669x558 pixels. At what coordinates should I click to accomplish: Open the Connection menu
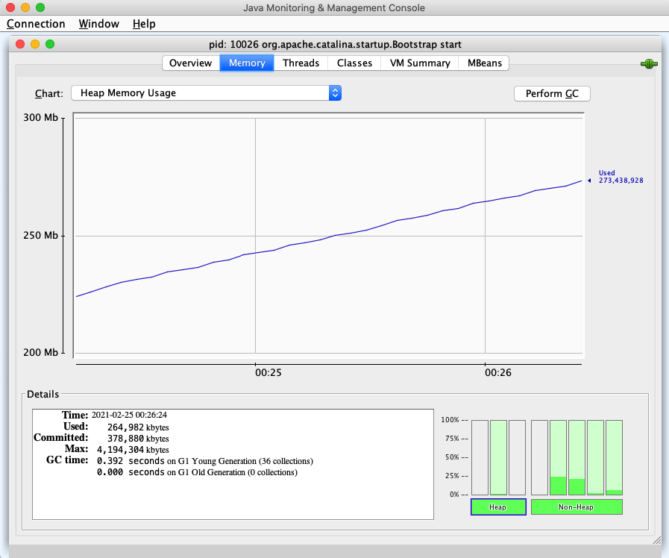36,24
